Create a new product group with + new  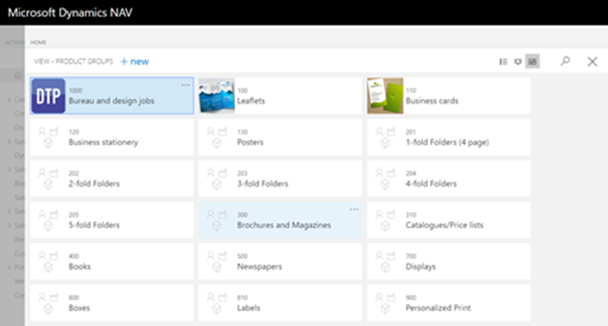point(135,62)
